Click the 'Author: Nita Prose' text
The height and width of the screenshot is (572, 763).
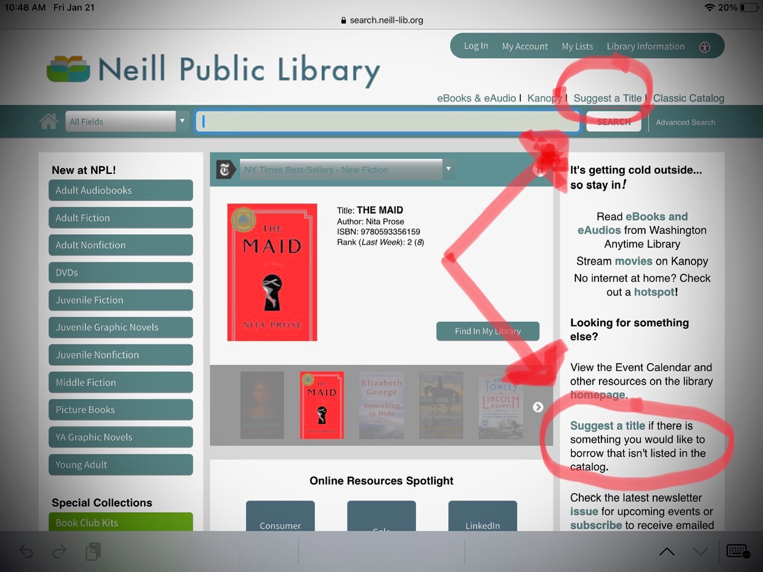[371, 222]
